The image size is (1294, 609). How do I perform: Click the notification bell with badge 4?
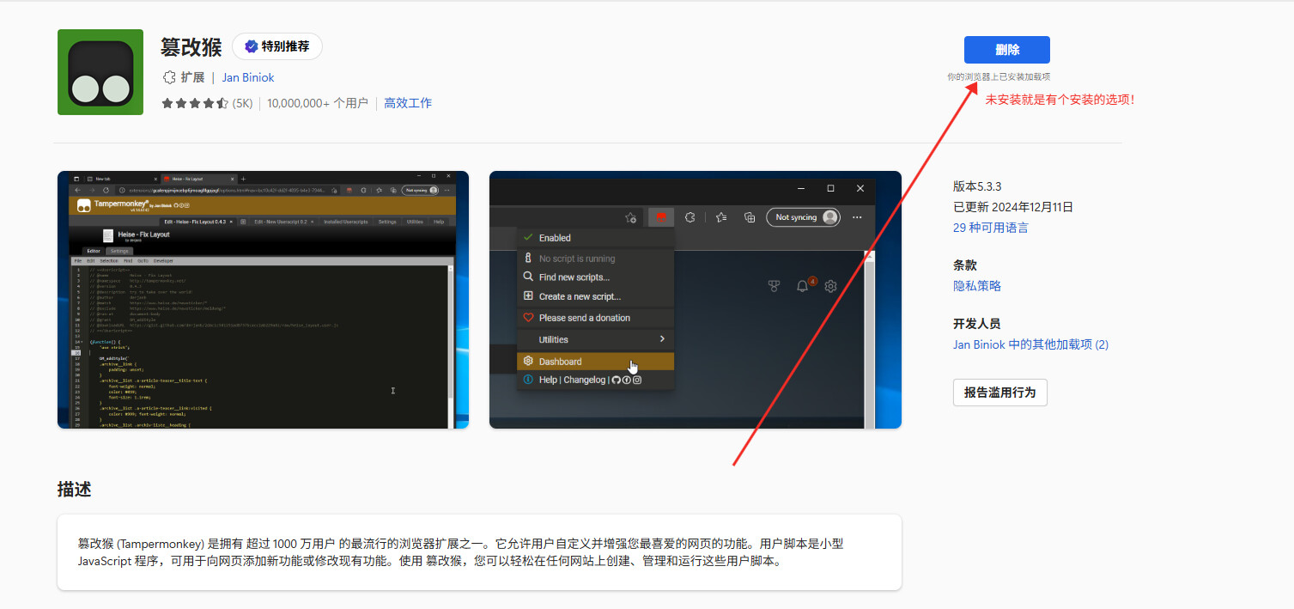803,286
